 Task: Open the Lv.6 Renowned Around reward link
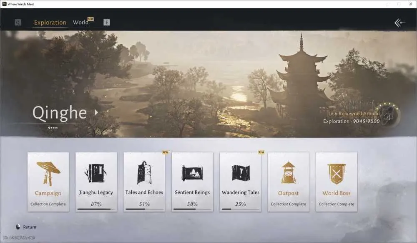coord(354,114)
